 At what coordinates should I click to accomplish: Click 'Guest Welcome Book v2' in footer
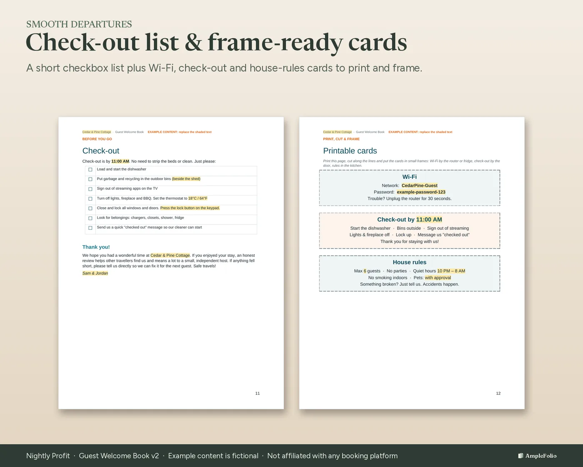tap(119, 456)
